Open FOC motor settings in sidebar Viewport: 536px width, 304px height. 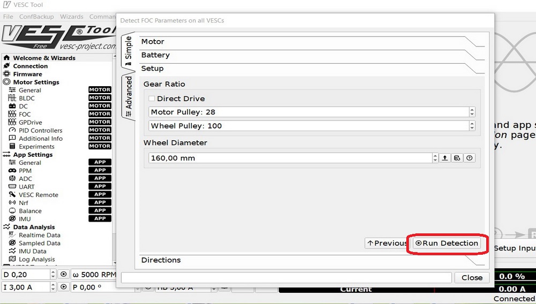pyautogui.click(x=25, y=114)
